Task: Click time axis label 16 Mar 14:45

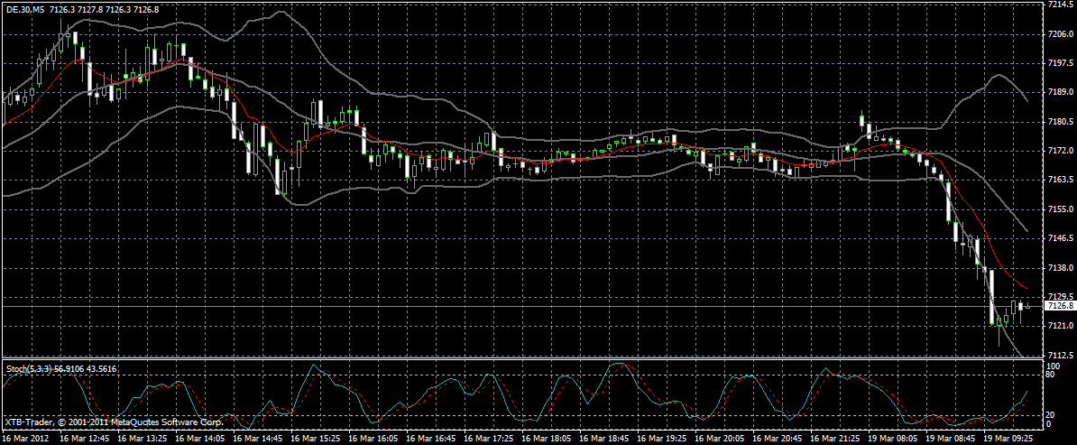Action: 258,438
